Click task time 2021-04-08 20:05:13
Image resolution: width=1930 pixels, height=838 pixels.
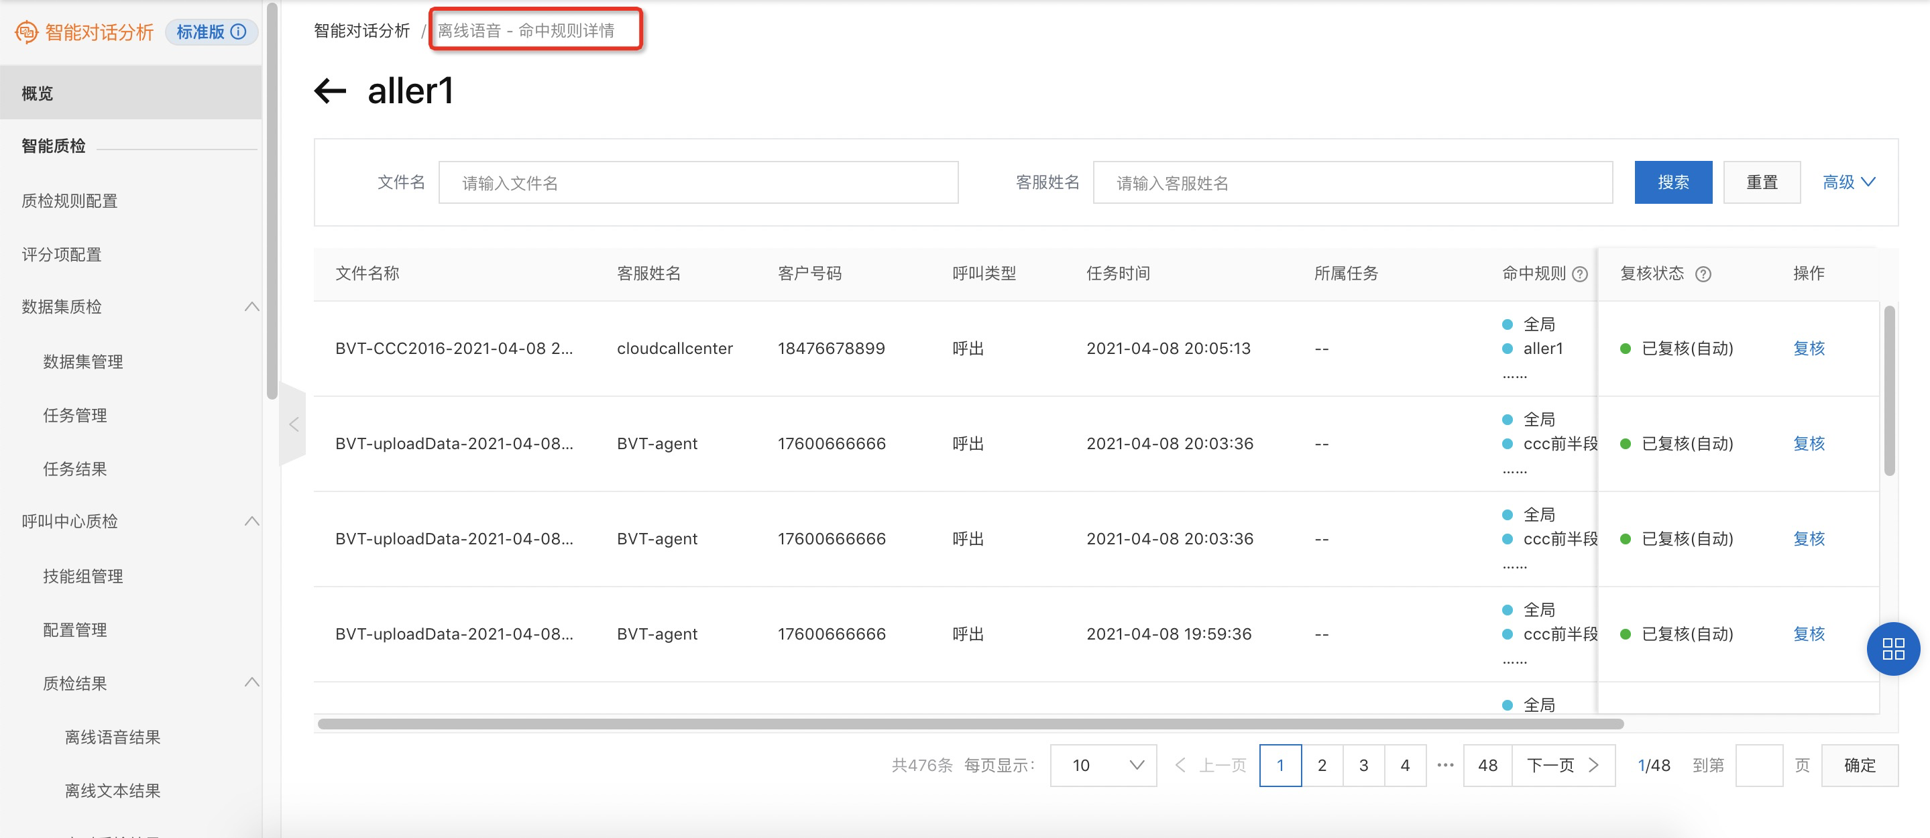(x=1168, y=348)
